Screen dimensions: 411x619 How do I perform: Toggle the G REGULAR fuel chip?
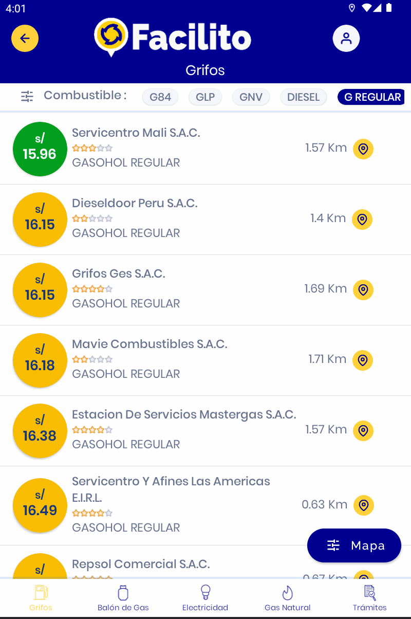371,97
